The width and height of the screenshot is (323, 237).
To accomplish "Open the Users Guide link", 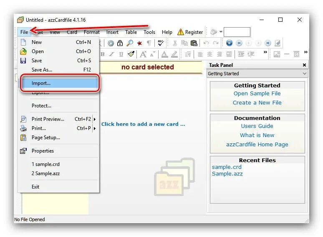I will click(x=257, y=126).
